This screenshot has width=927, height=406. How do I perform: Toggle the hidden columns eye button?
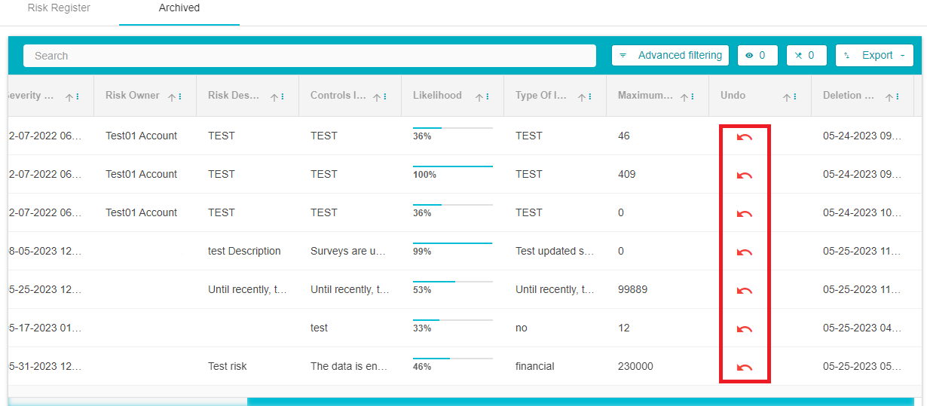757,56
